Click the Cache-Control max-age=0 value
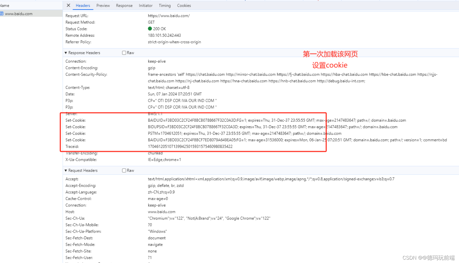This screenshot has height=263, width=459. coord(158,199)
